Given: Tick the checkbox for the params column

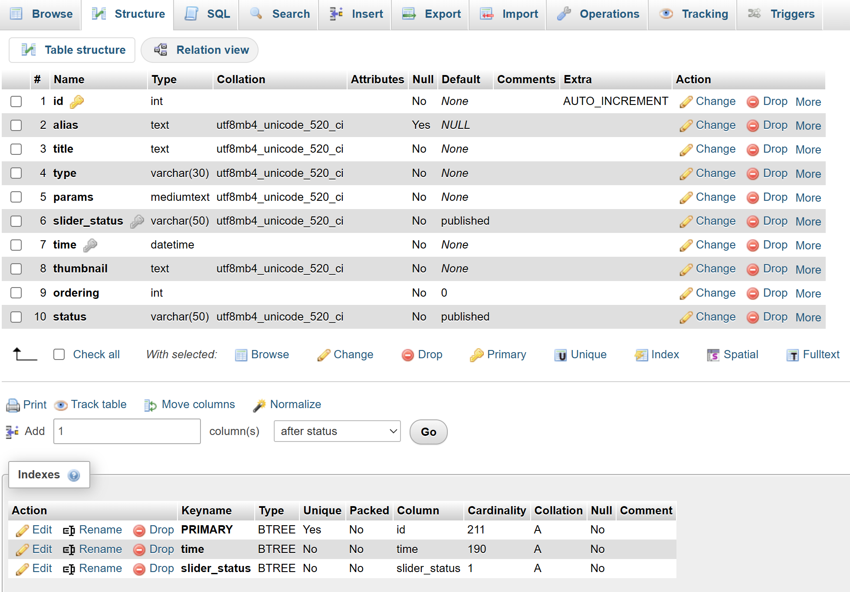Looking at the screenshot, I should click(16, 197).
